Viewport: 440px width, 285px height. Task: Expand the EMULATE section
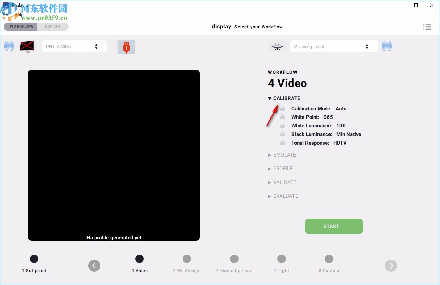[x=282, y=155]
